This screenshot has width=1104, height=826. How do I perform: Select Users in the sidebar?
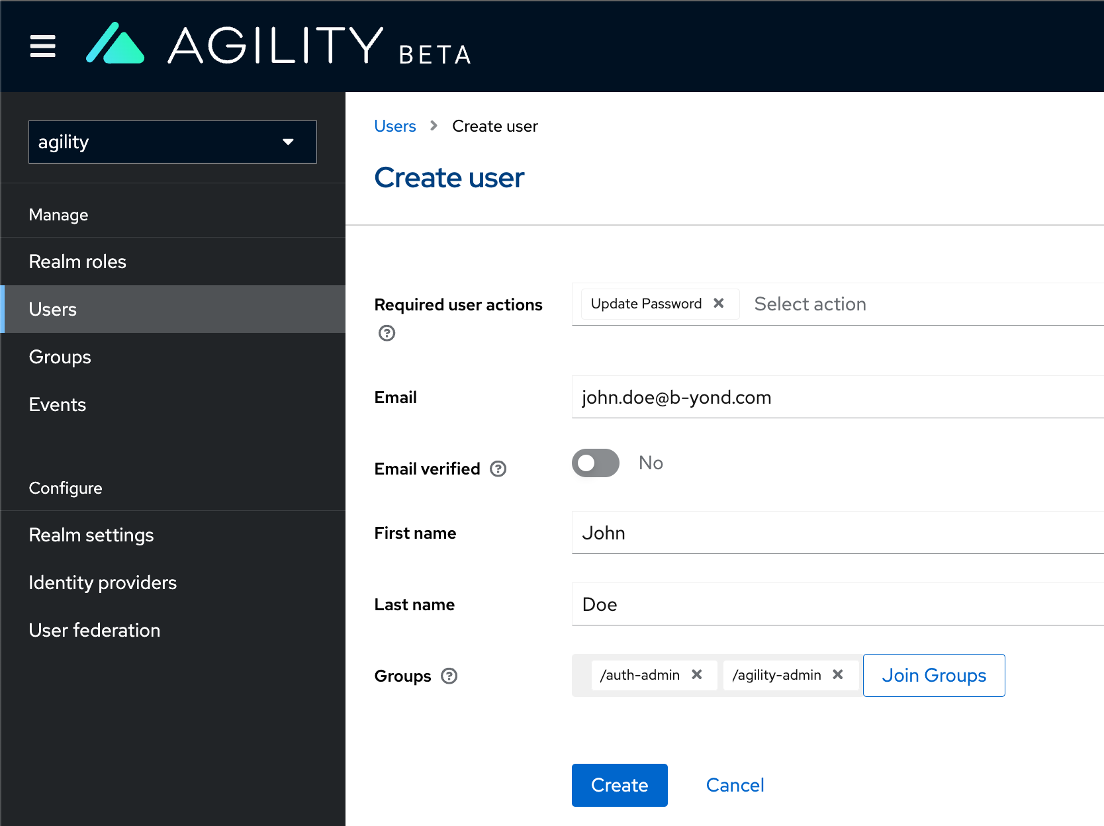(x=173, y=309)
